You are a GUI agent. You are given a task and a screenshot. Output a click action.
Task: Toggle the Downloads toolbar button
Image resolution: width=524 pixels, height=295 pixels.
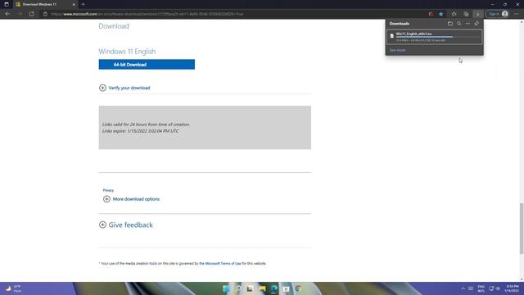click(x=478, y=14)
